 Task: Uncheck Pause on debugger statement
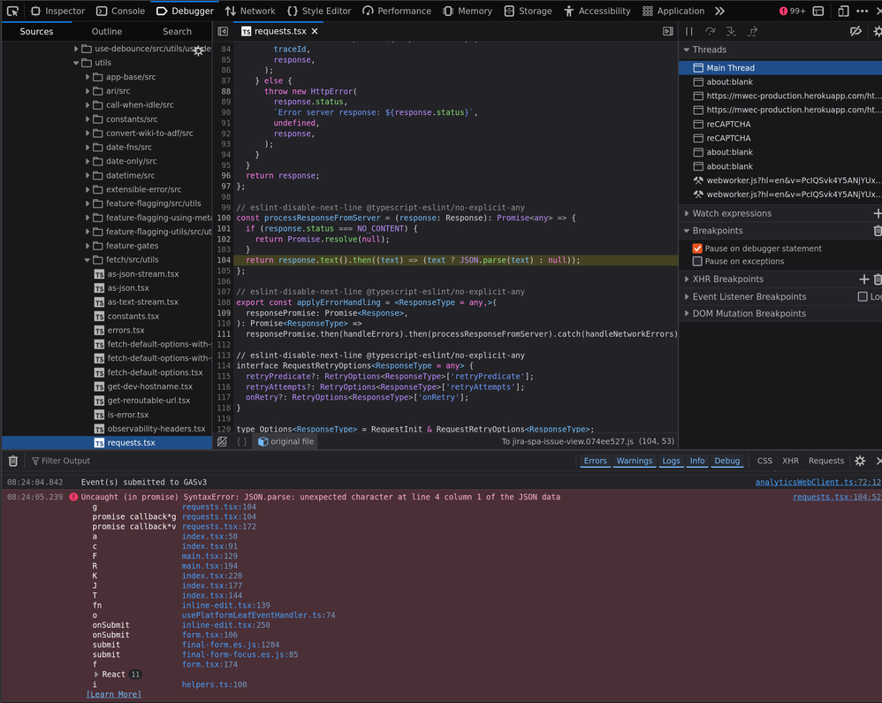pyautogui.click(x=697, y=248)
